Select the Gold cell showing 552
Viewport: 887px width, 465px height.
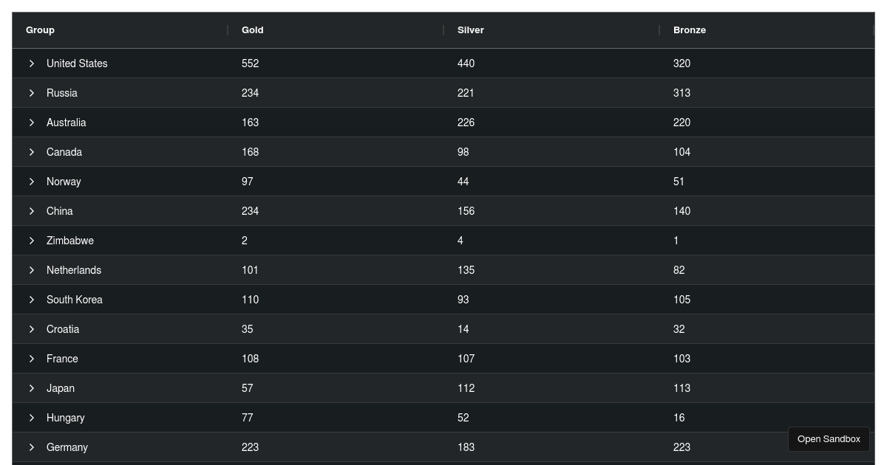(251, 63)
